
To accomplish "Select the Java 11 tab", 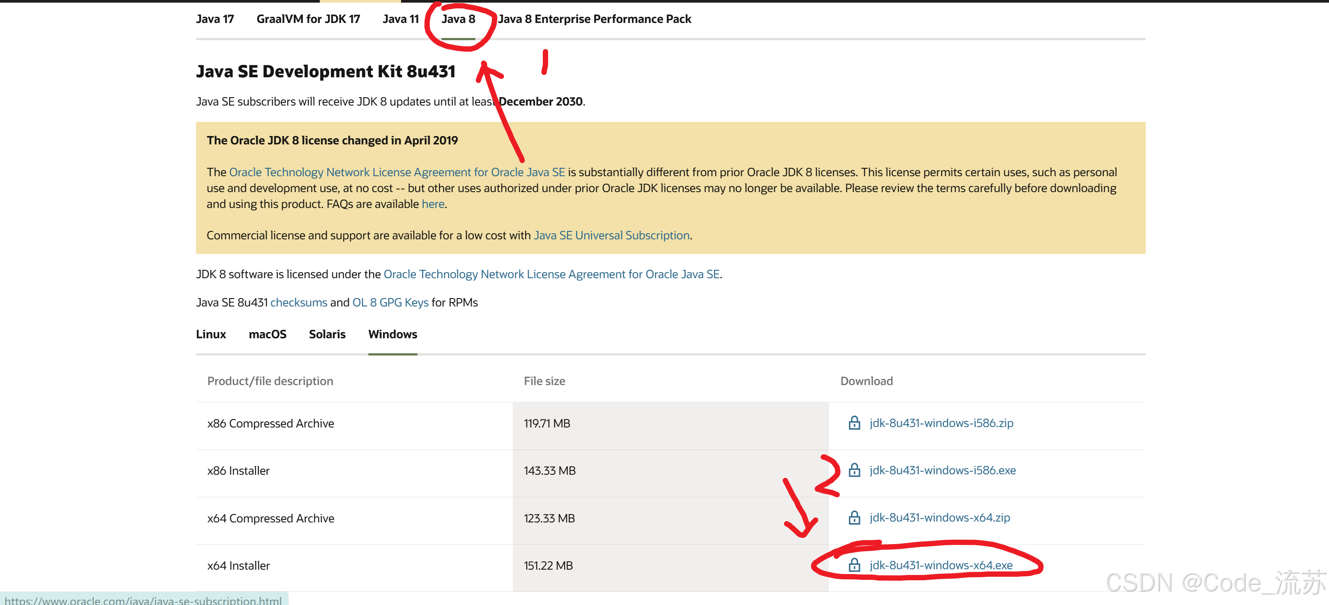I will (400, 19).
